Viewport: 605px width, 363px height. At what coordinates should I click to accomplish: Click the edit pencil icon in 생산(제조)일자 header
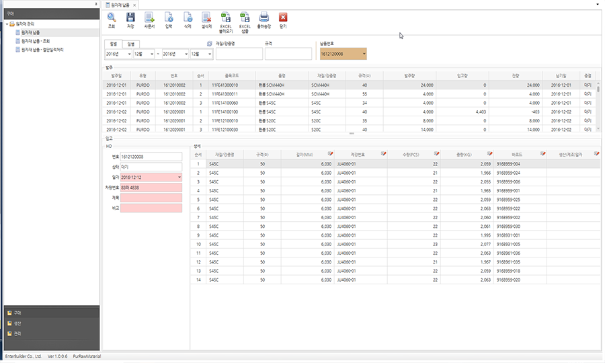tap(596, 153)
